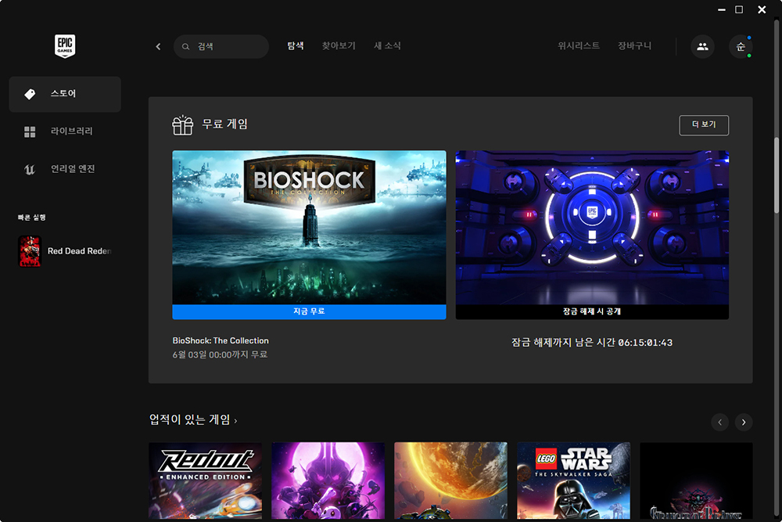Open the 스토어 sidebar section

pyautogui.click(x=65, y=94)
